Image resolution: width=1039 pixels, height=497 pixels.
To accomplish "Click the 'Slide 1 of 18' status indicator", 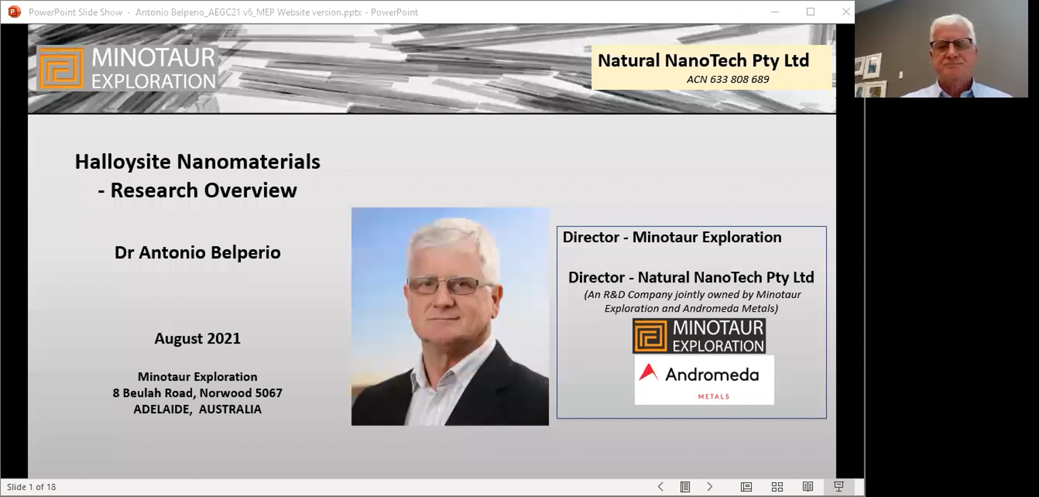I will pyautogui.click(x=31, y=487).
